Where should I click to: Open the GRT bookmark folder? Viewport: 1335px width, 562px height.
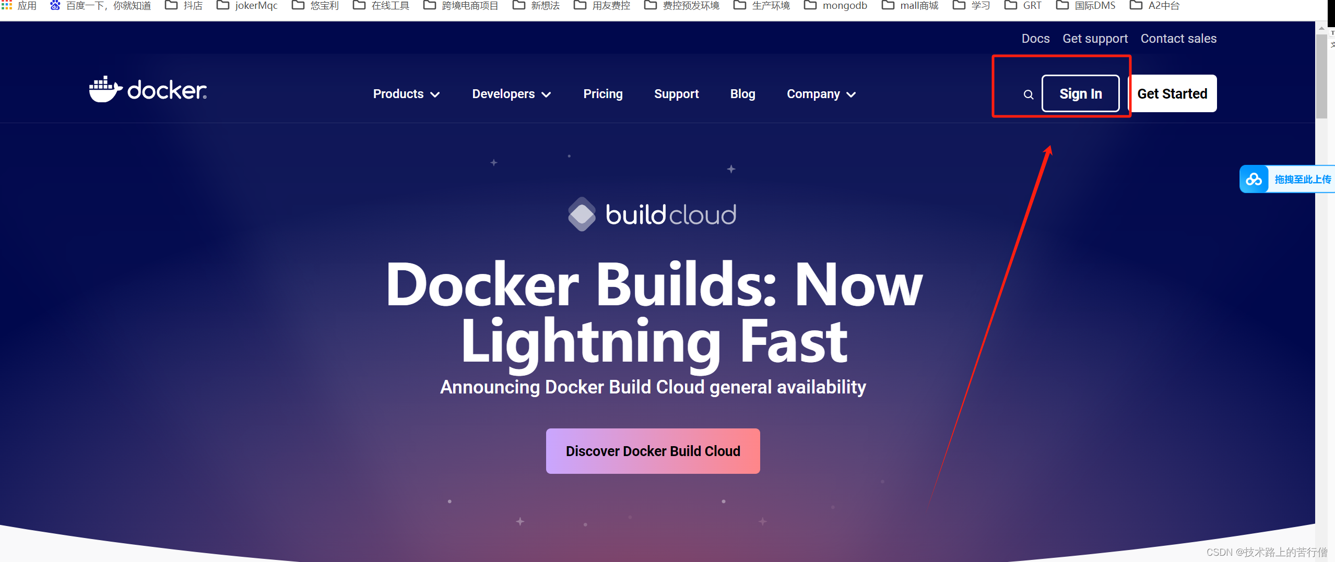click(1023, 5)
